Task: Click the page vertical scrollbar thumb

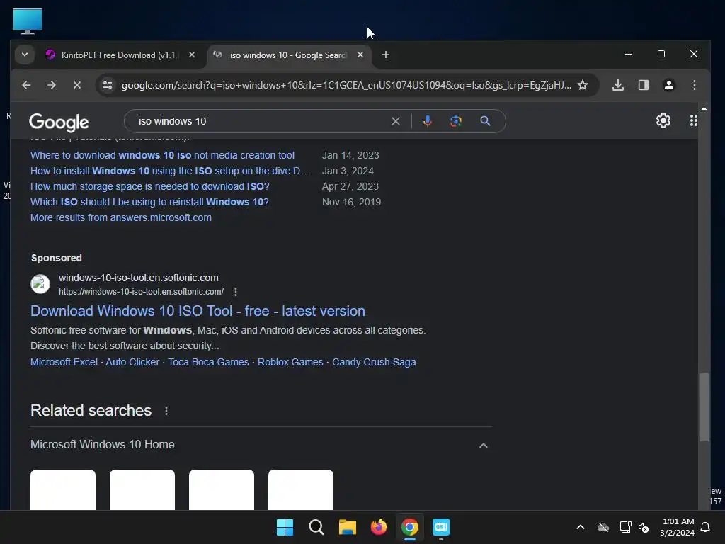Action: pos(704,407)
